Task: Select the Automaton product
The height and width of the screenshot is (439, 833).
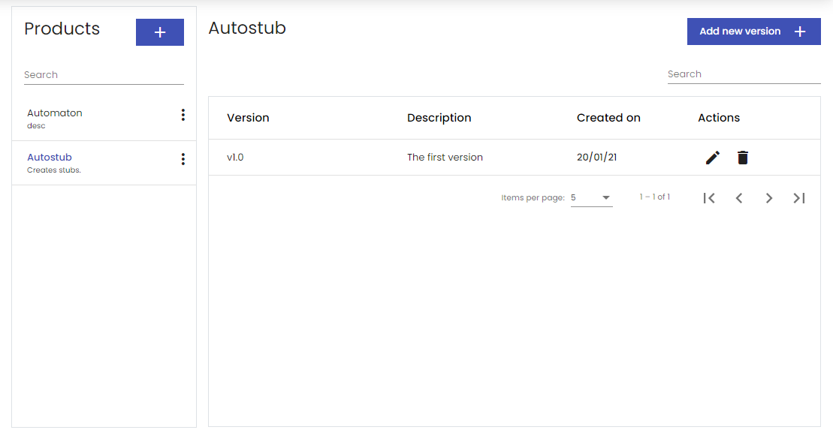Action: (x=104, y=119)
